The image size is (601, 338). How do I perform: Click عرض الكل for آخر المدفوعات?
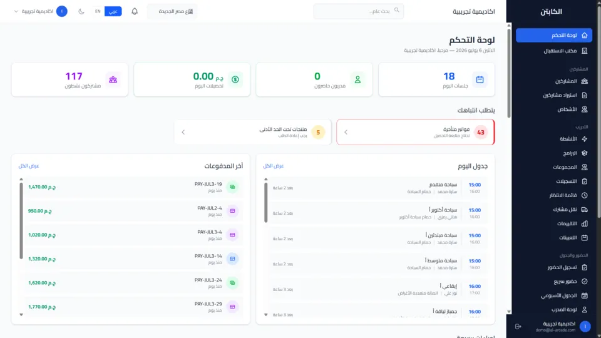[29, 166]
